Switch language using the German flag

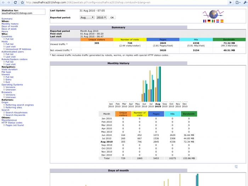(209, 21)
